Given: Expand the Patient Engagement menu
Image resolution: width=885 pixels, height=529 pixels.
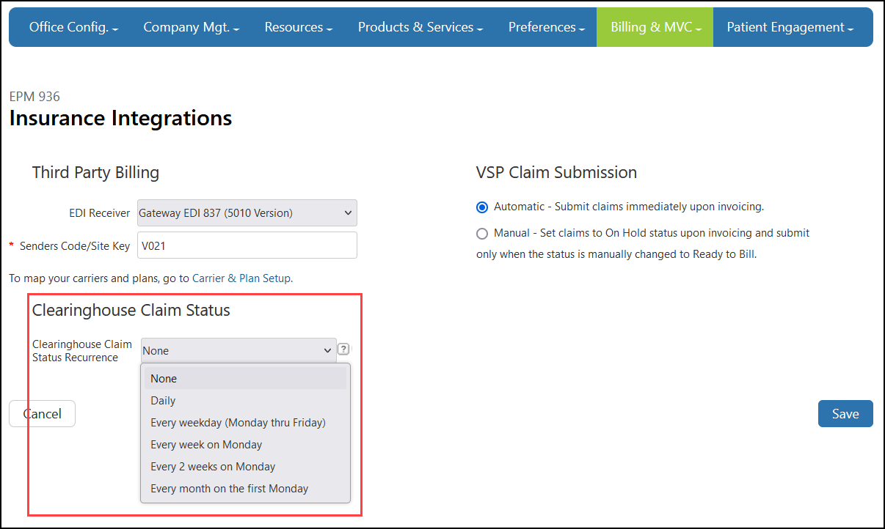Looking at the screenshot, I should (x=790, y=27).
